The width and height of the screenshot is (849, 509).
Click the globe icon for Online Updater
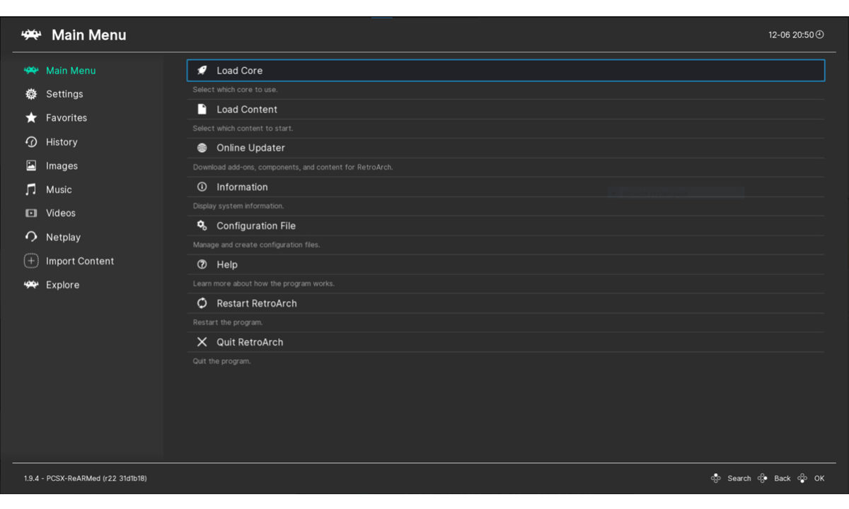pos(202,148)
